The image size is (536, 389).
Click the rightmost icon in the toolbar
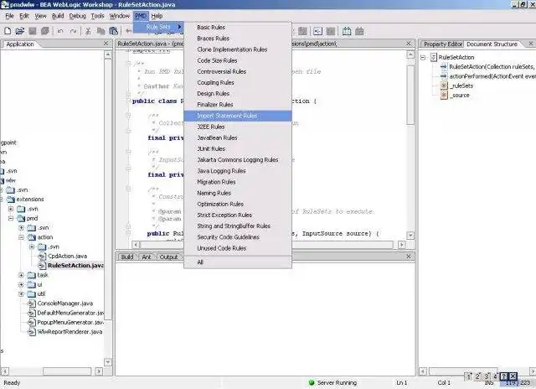coord(359,31)
